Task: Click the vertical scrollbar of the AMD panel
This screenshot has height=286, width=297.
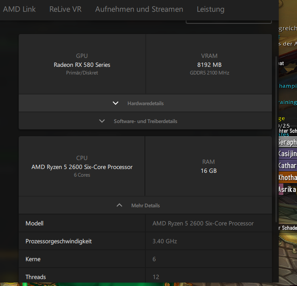Action: (276, 139)
